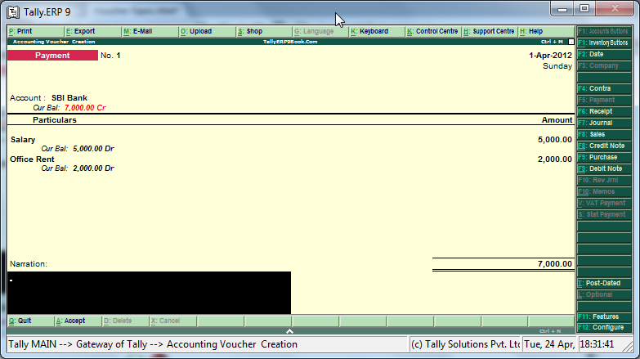Select the Office Rent ledger entry
This screenshot has width=640, height=359.
[32, 159]
